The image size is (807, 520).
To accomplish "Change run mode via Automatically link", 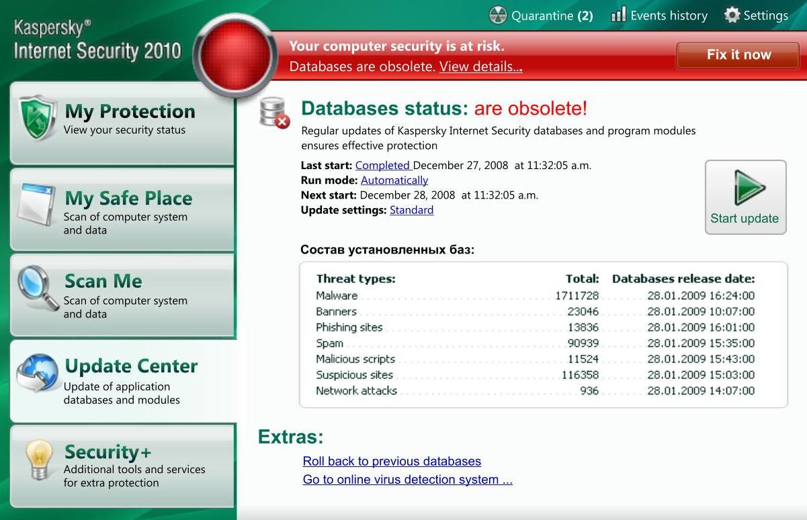I will (x=394, y=180).
